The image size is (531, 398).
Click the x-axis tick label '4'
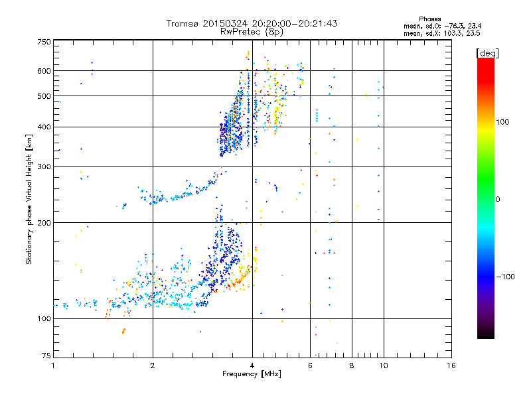[x=252, y=365]
